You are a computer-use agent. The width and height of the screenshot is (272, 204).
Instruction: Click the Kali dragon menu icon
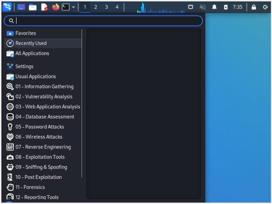coord(7,7)
